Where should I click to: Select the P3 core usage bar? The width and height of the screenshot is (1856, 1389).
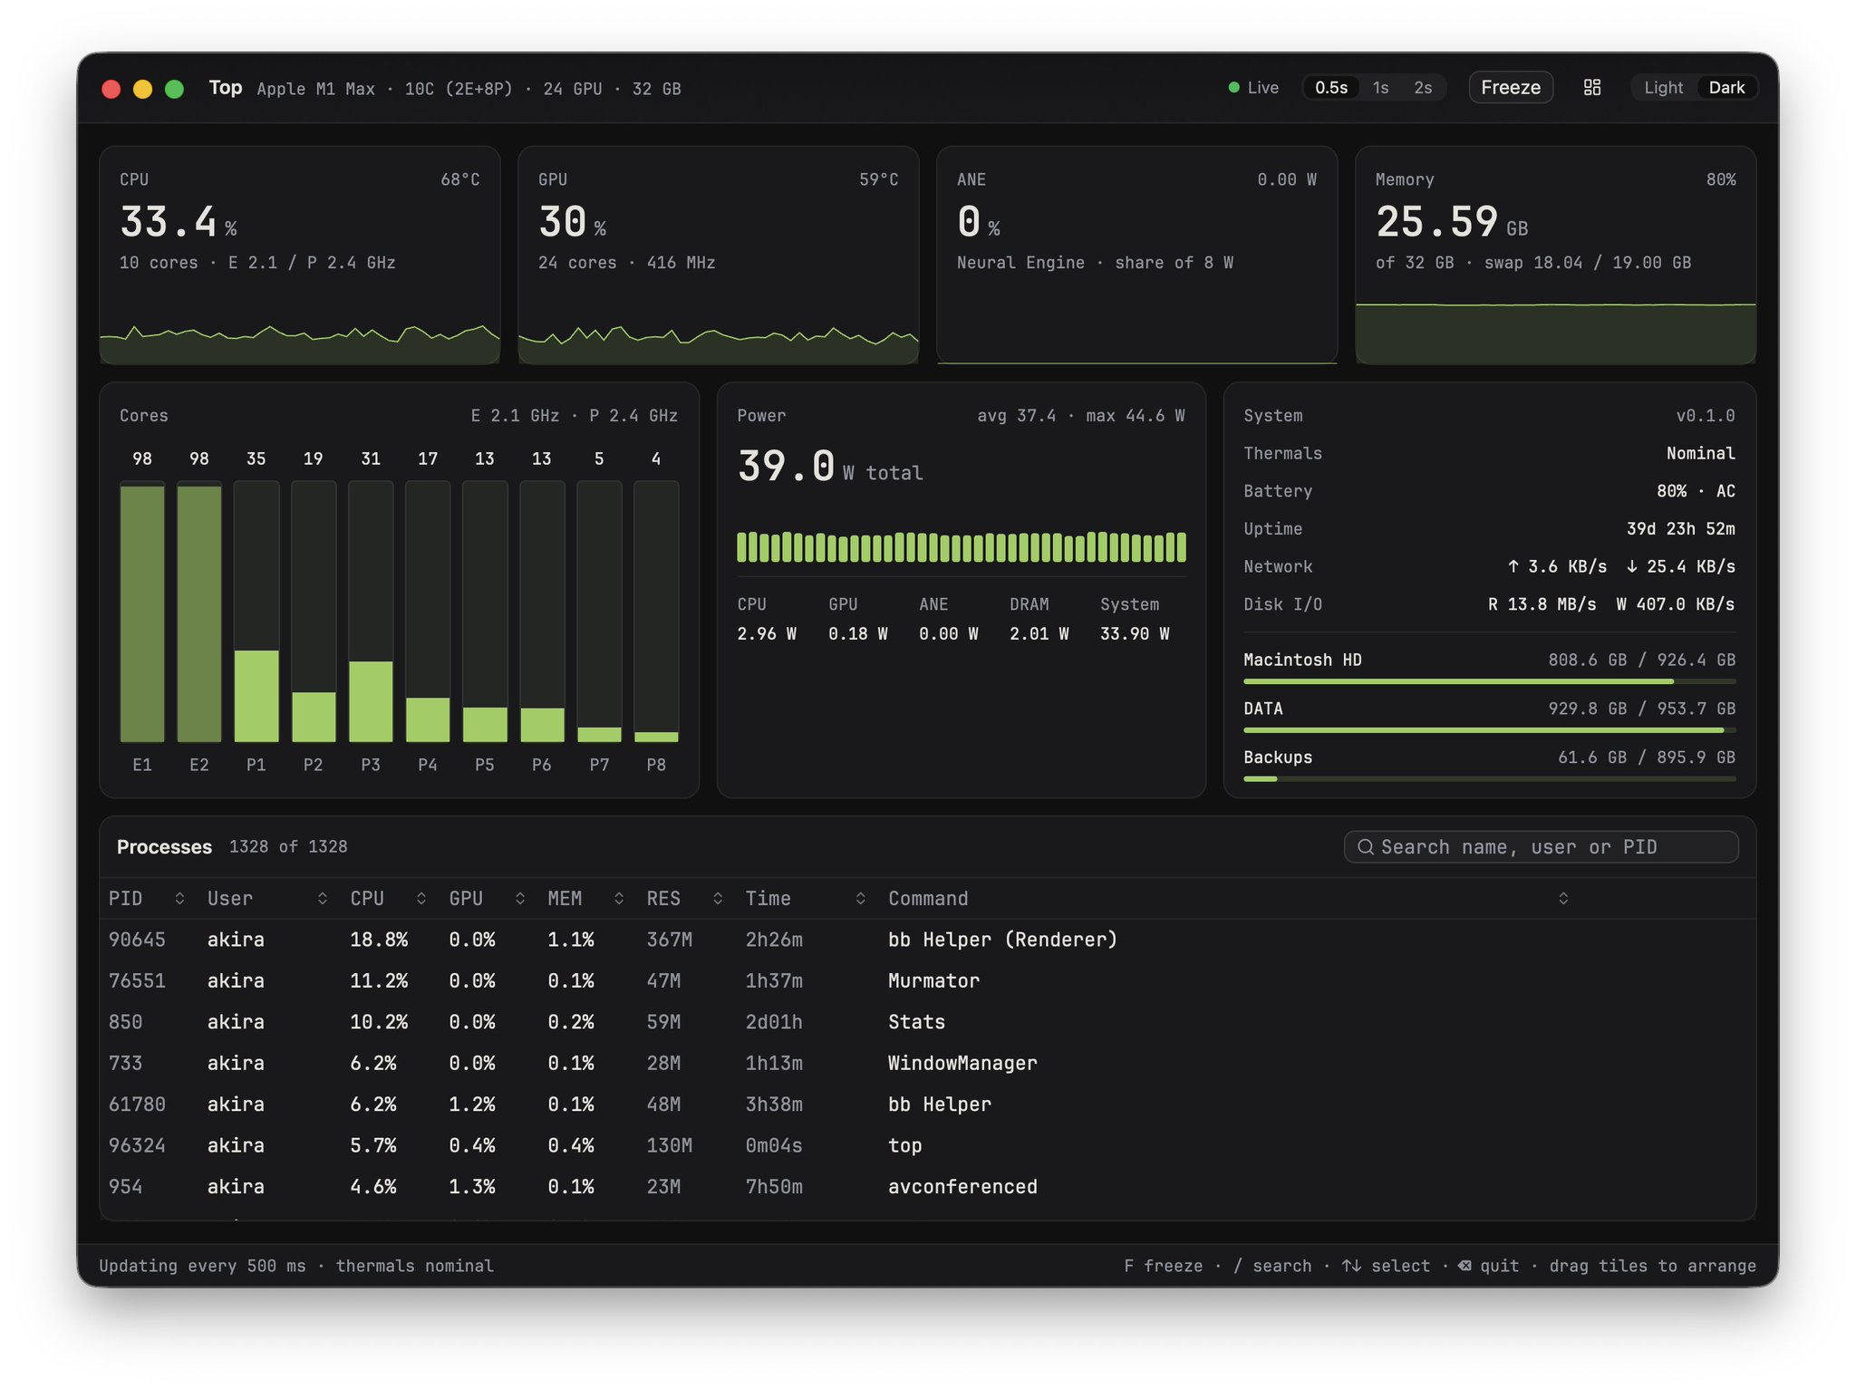pyautogui.click(x=371, y=612)
